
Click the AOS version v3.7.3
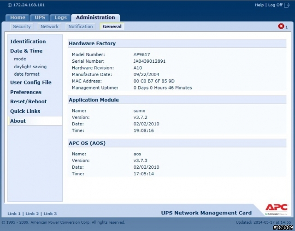(140, 160)
